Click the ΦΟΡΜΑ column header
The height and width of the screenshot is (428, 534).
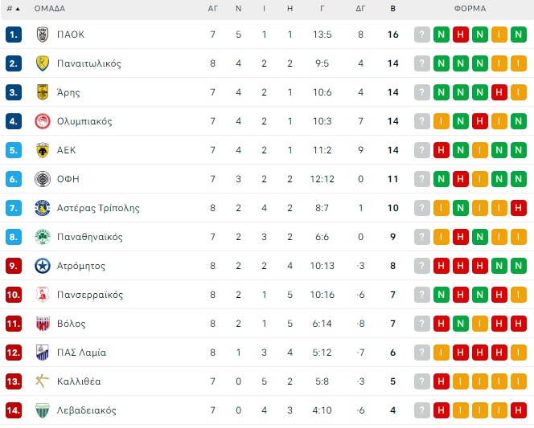(x=470, y=9)
